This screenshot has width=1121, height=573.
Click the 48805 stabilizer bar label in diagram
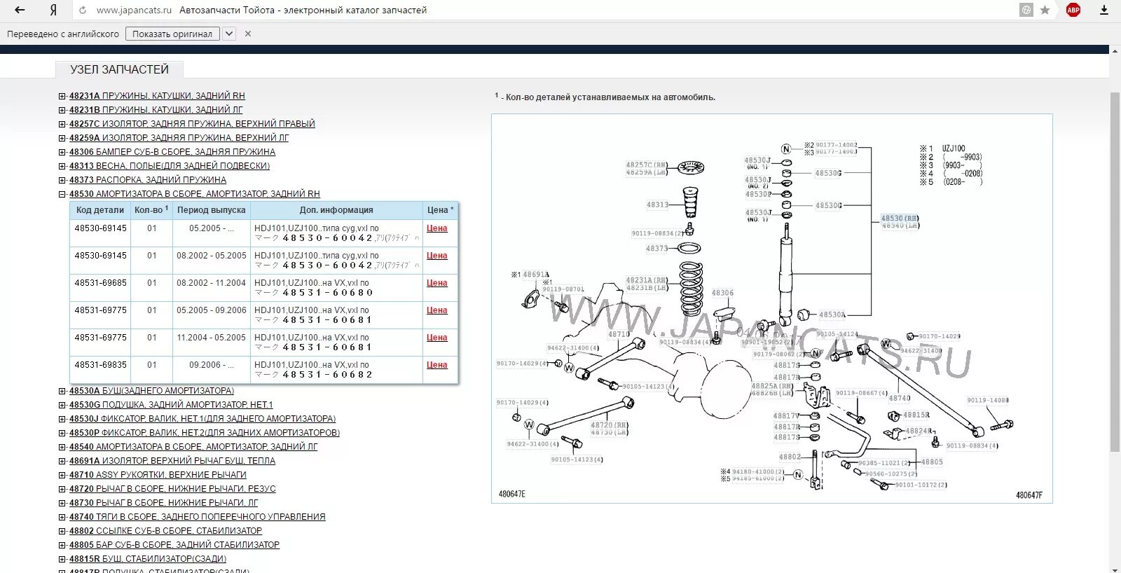pos(932,462)
